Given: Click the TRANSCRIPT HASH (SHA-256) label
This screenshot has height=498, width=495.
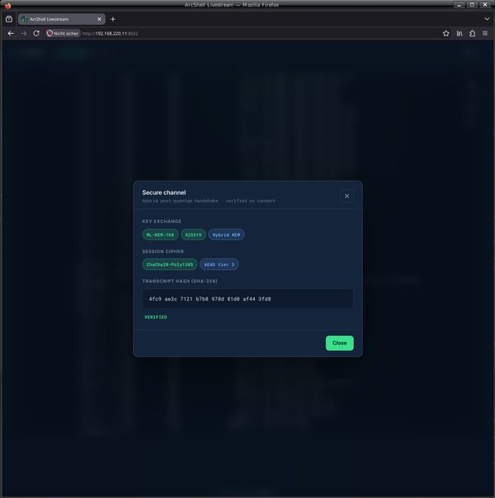Looking at the screenshot, I should pos(180,281).
